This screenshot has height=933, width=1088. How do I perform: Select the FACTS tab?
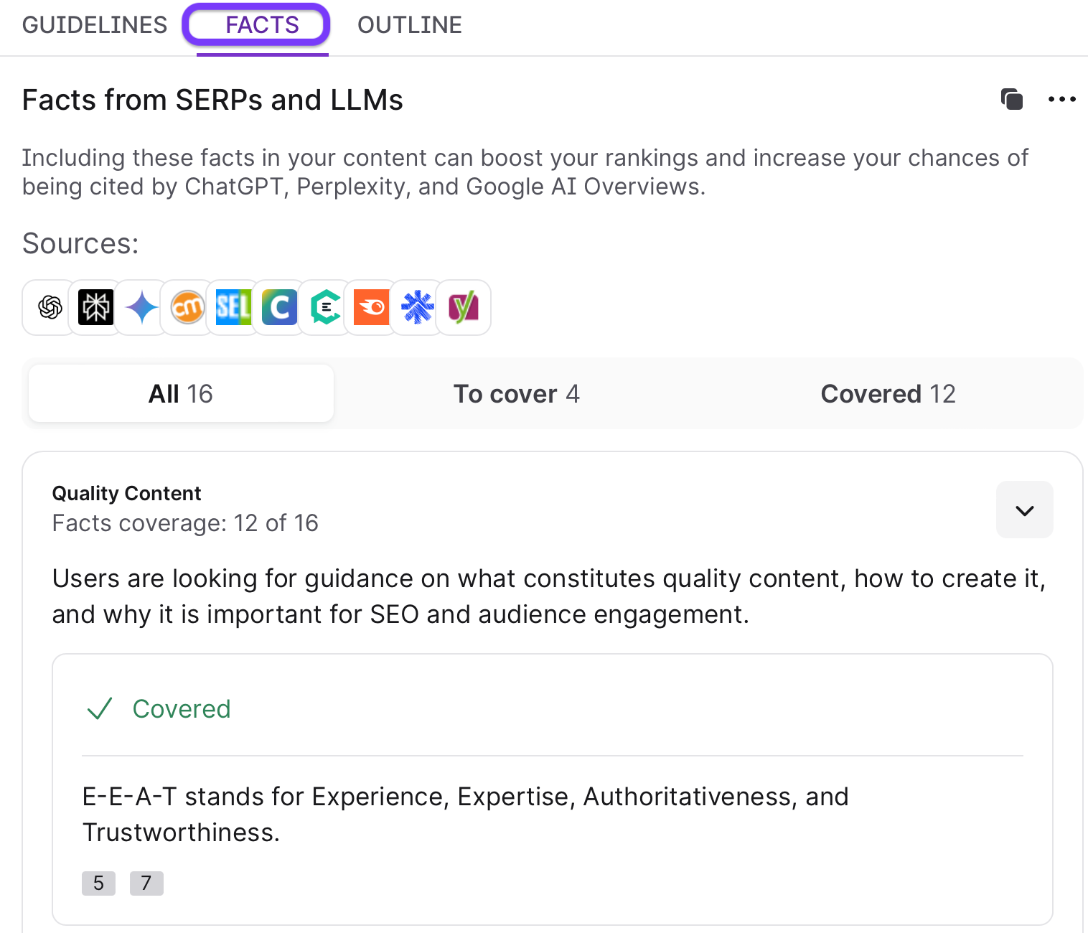pos(262,25)
